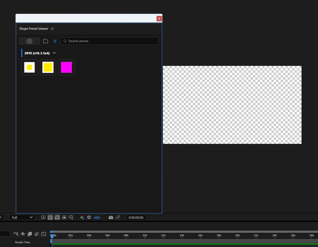Close the Shape Preset Viewer window
The height and width of the screenshot is (247, 318).
[x=159, y=19]
